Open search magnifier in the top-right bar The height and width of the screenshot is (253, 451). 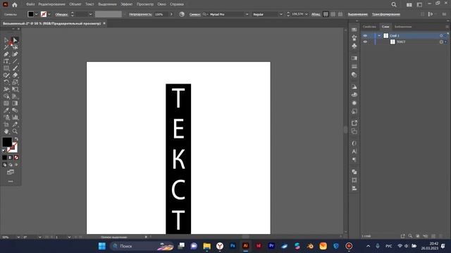[x=394, y=5]
